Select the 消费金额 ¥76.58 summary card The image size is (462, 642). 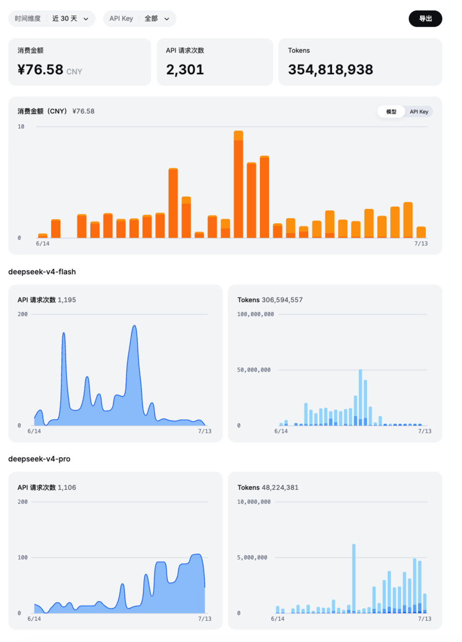click(79, 62)
